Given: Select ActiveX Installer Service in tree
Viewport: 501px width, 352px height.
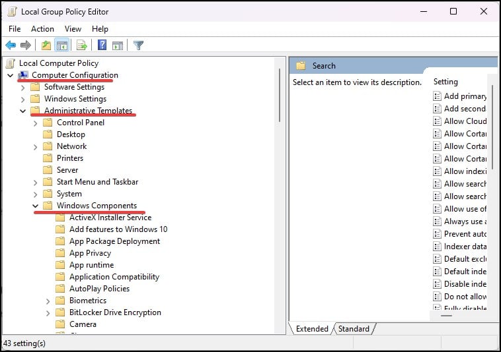Looking at the screenshot, I should point(110,218).
